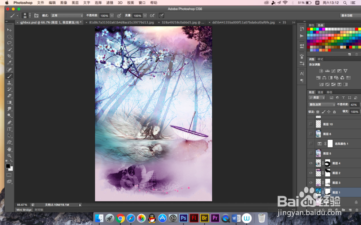Select the Healing Brush tool

pyautogui.click(x=9, y=70)
